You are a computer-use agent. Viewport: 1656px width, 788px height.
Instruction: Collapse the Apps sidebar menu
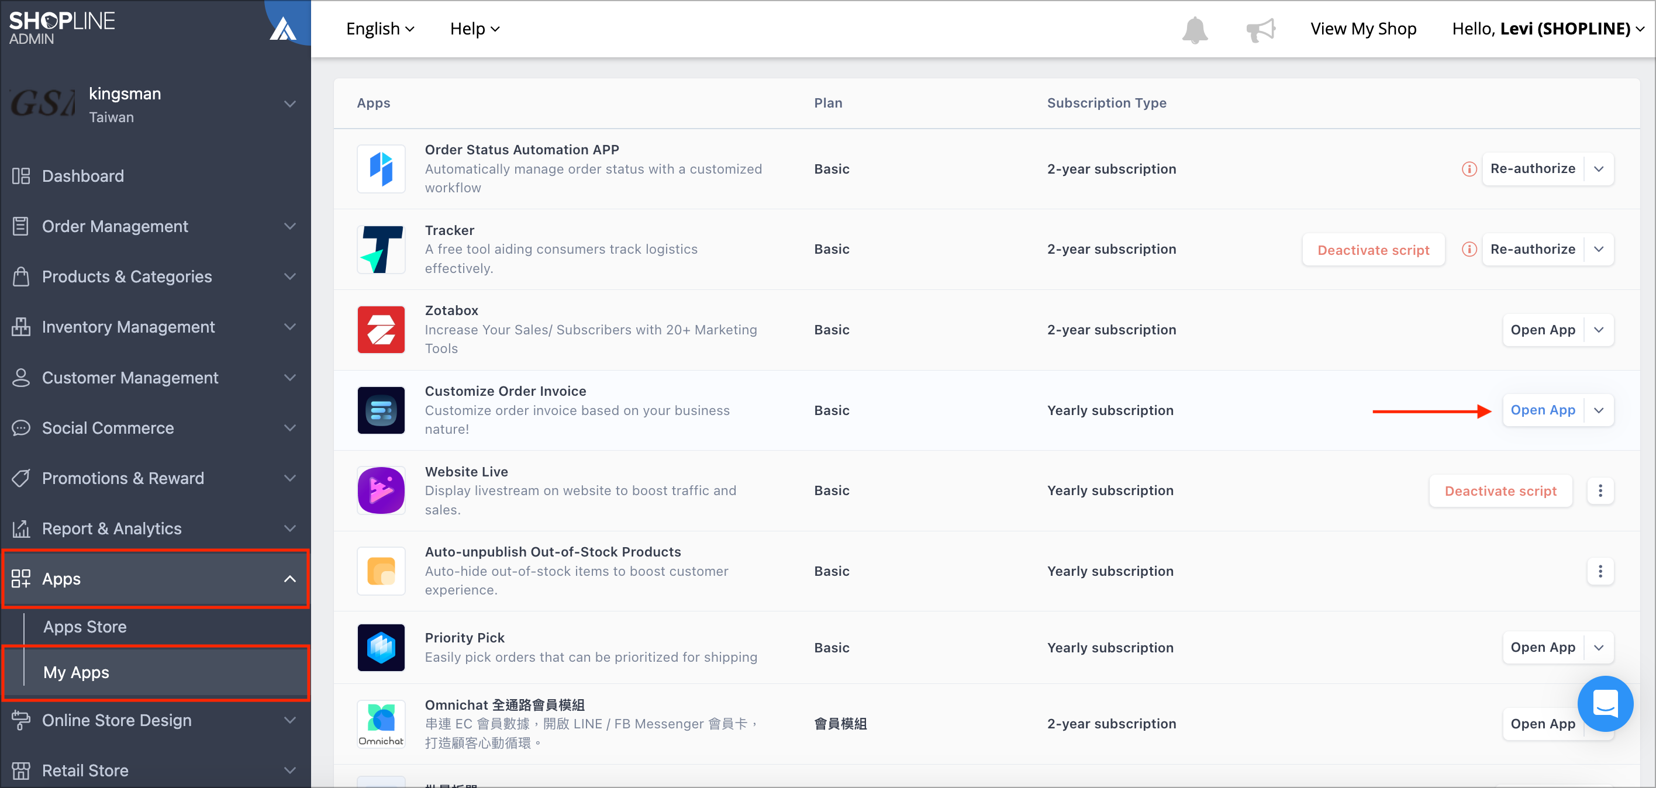(156, 579)
